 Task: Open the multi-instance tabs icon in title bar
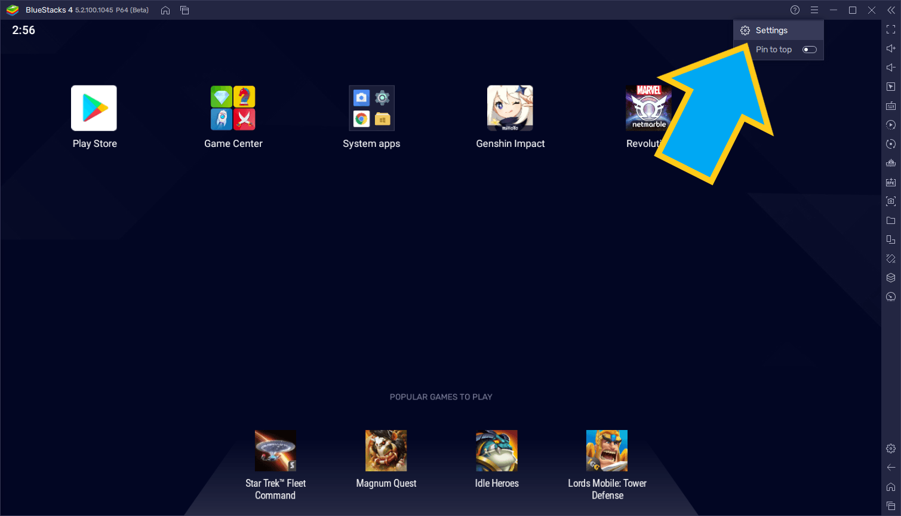[184, 10]
